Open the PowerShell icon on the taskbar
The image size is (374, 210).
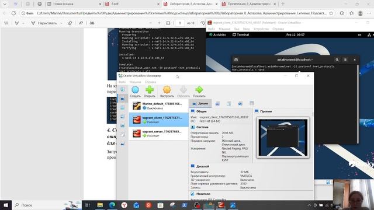click(x=185, y=205)
